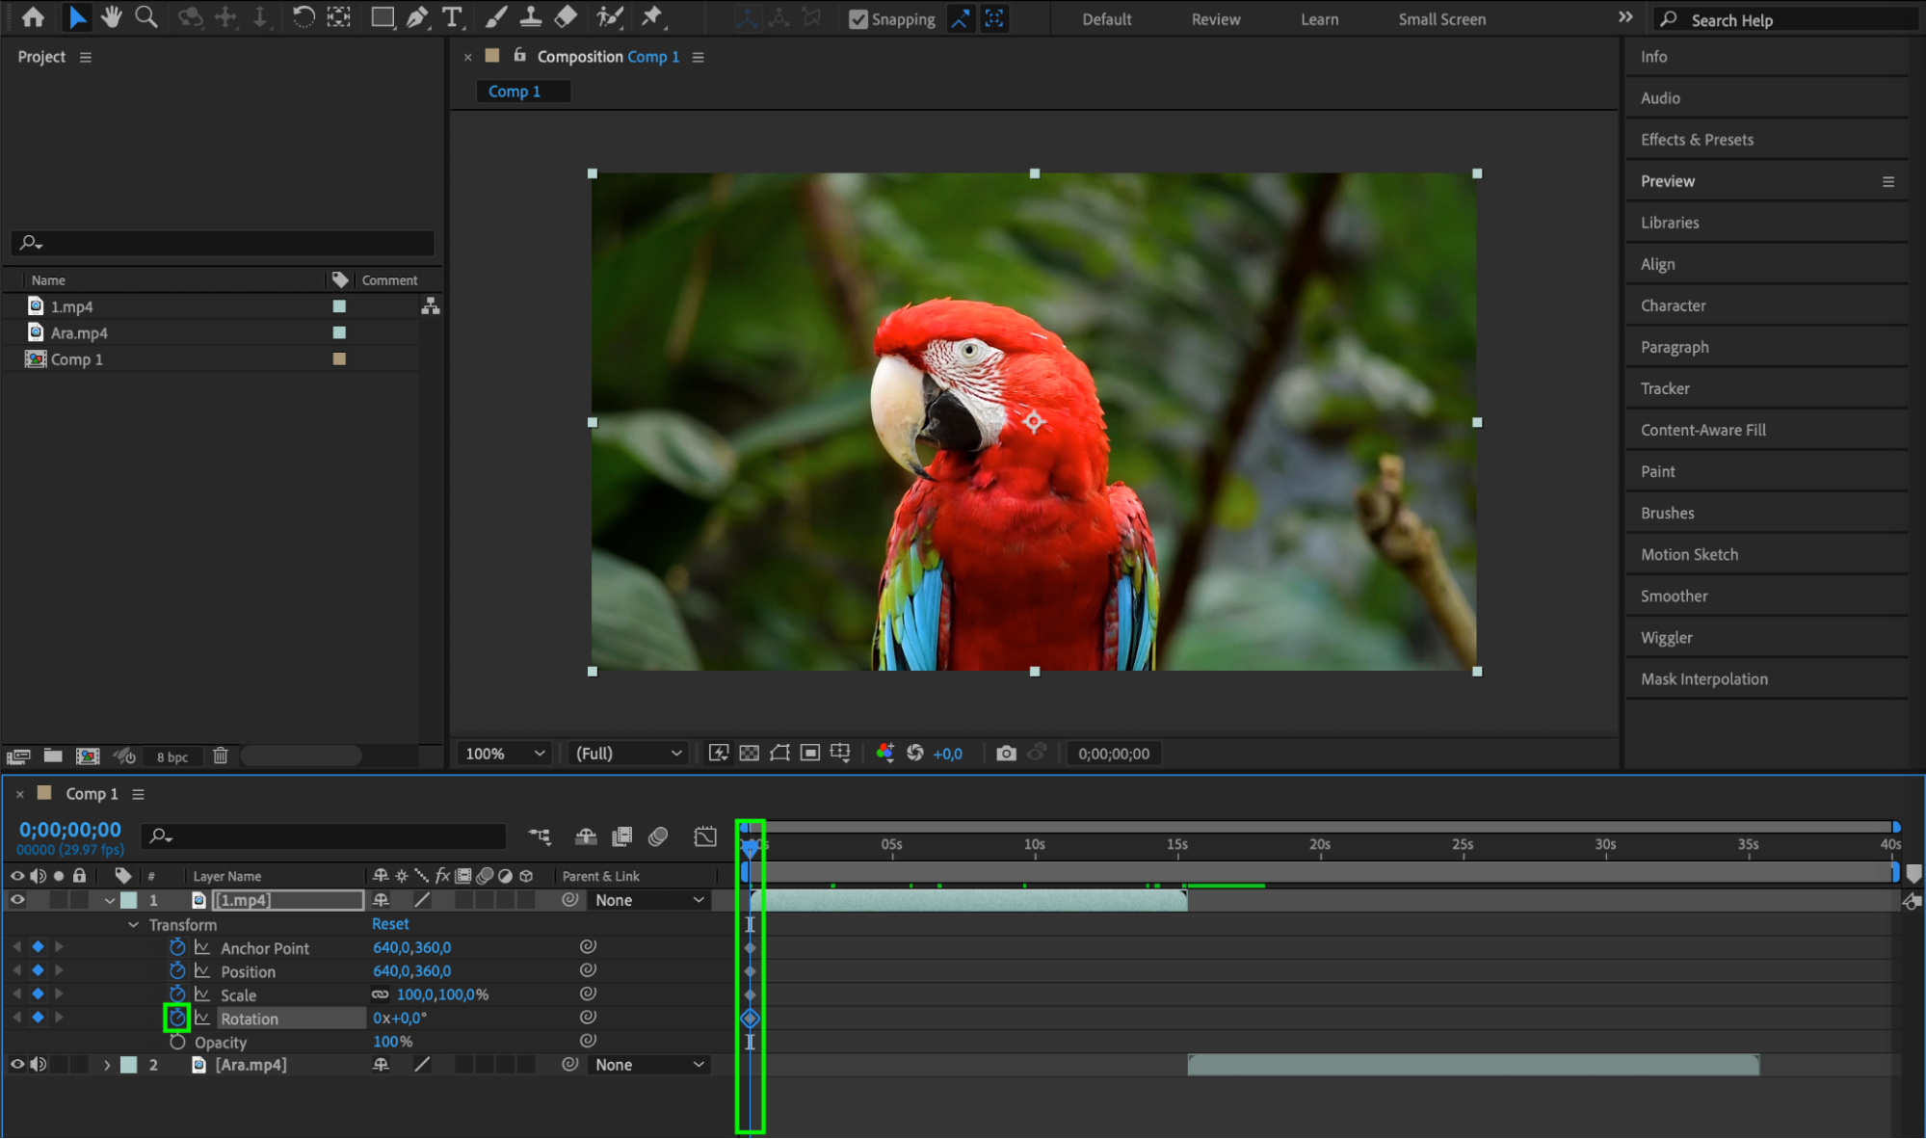Pick the Puppet Pin tool
Image resolution: width=1926 pixels, height=1139 pixels.
coord(652,17)
